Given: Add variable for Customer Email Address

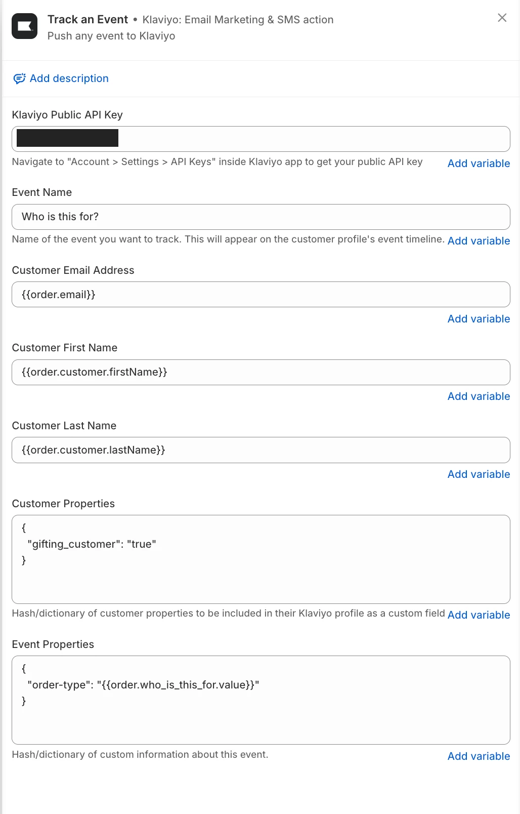Looking at the screenshot, I should (x=479, y=319).
